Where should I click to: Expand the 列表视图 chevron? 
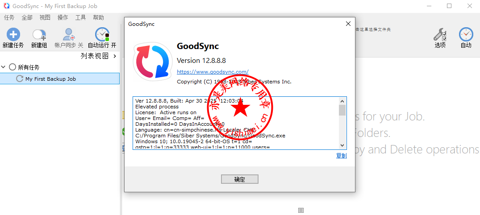(x=115, y=56)
